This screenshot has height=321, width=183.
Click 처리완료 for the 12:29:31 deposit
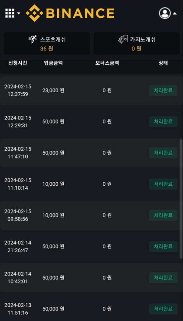pyautogui.click(x=163, y=122)
